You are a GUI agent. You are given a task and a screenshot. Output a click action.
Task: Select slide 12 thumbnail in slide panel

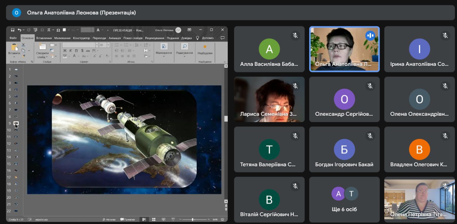16,144
